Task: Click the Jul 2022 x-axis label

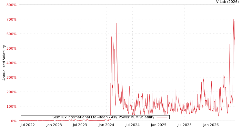Action: click(28, 125)
